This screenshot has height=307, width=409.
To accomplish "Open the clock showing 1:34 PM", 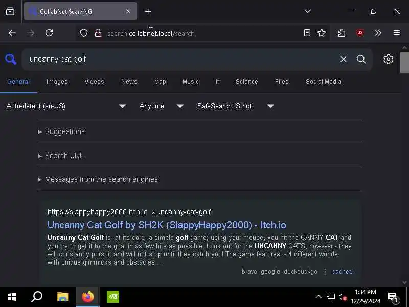I will point(366,297).
